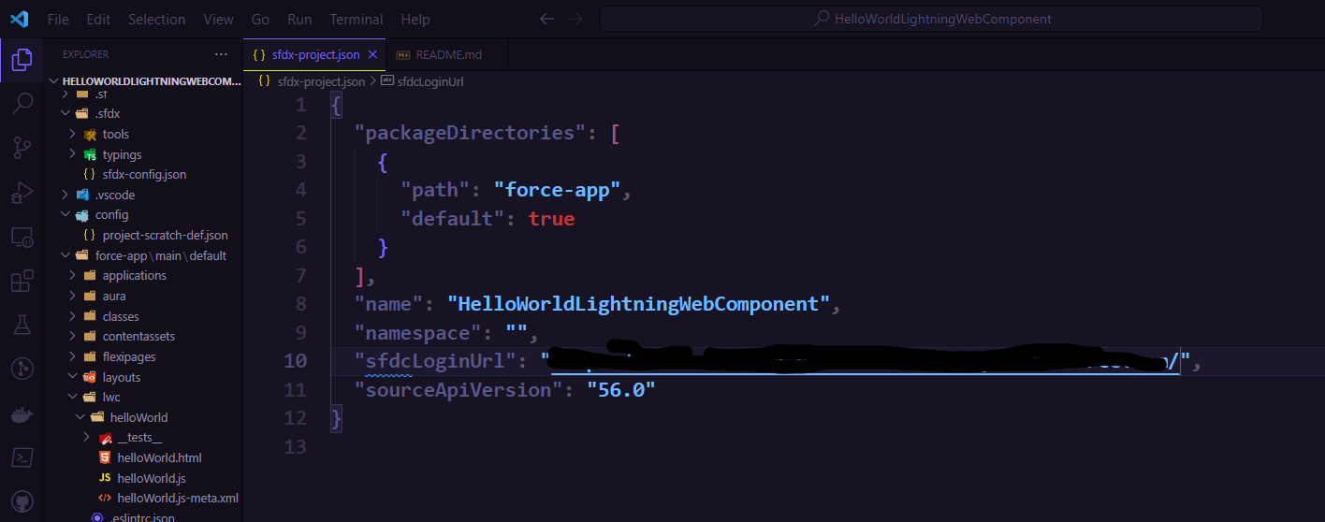Click the sfdx-project.json tab braces icon

click(259, 55)
